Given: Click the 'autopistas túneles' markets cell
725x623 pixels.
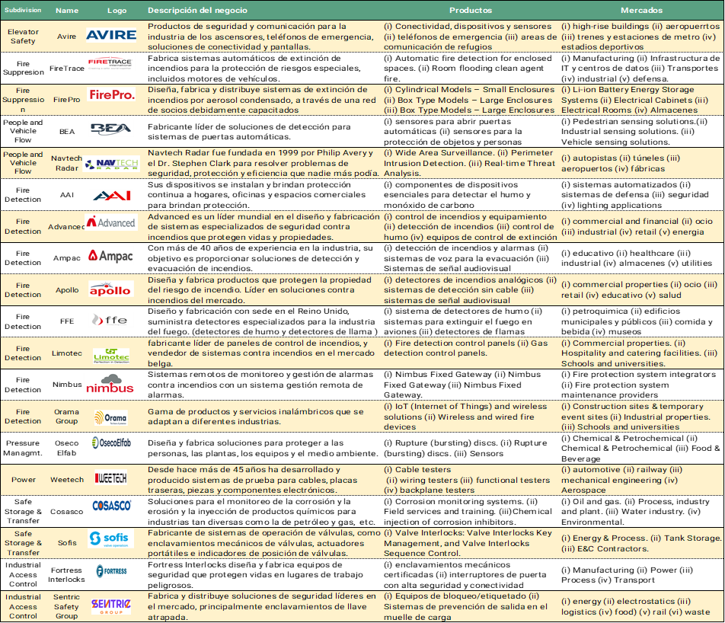Looking at the screenshot, I should [621, 163].
